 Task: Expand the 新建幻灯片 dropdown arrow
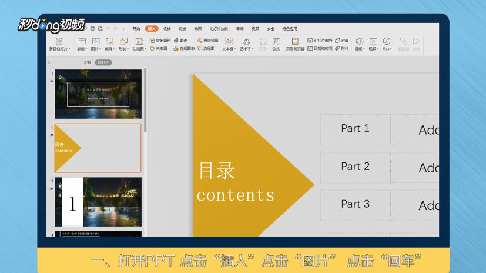click(x=69, y=49)
